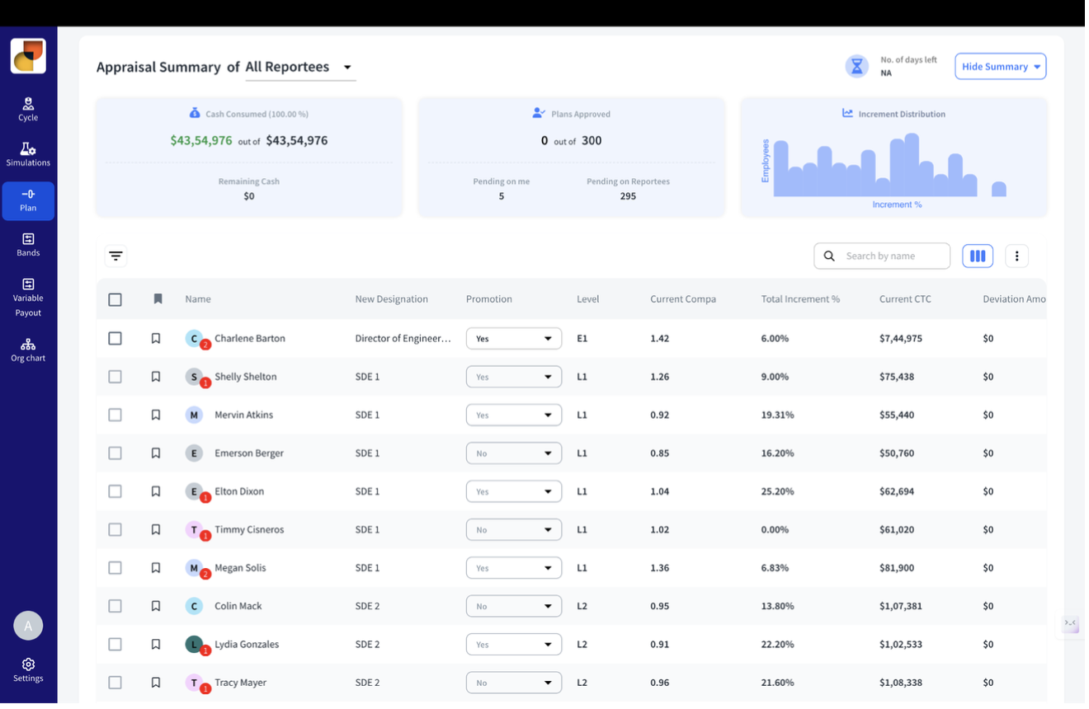This screenshot has width=1089, height=709.
Task: Open Promotion dropdown for Tracy Mayer
Action: (514, 683)
